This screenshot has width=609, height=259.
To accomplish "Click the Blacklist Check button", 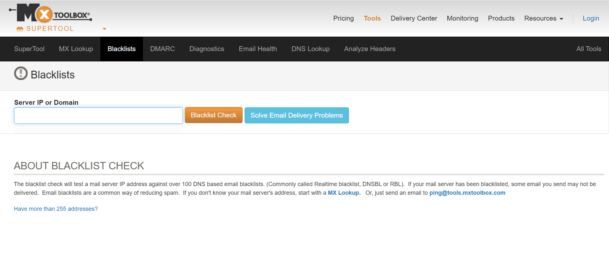I will click(x=213, y=115).
